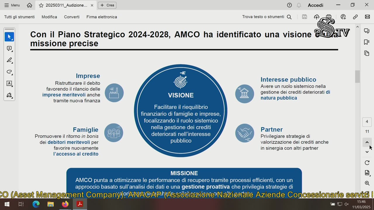Open Task View in taskbar
The image size is (374, 210).
coord(21,204)
